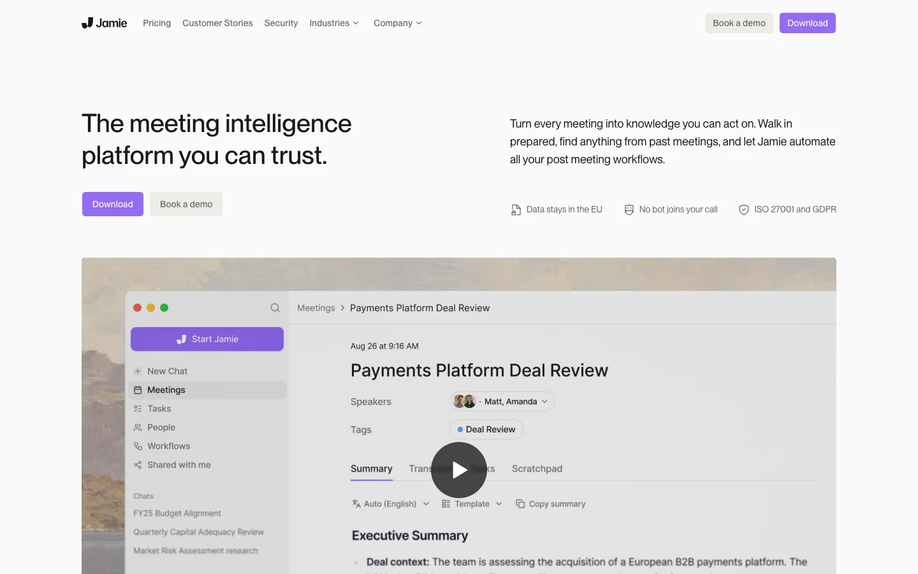Play the product demo video
Image resolution: width=918 pixels, height=574 pixels.
click(459, 470)
